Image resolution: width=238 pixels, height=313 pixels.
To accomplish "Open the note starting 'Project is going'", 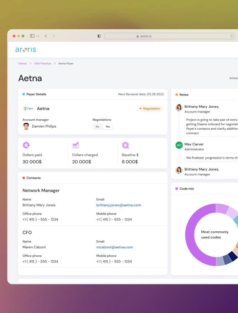I will (x=211, y=126).
